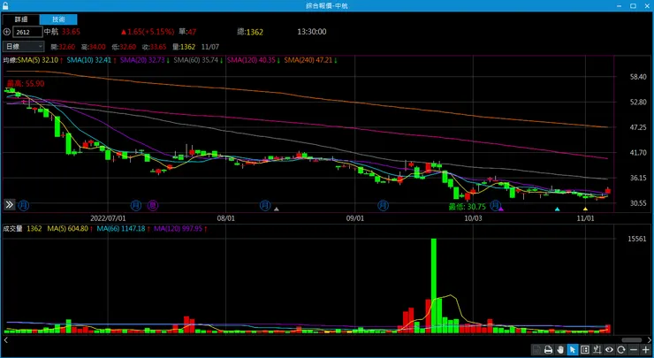This screenshot has width=654, height=358.
Task: Click the print chart icon
Action: (548, 350)
